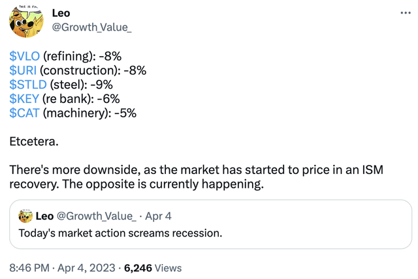Open Leo's large profile avatar
The image size is (418, 279).
point(26,21)
